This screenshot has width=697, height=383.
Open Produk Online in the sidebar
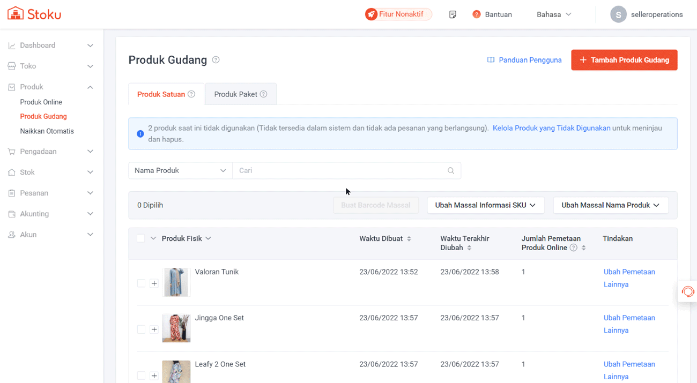(x=41, y=102)
